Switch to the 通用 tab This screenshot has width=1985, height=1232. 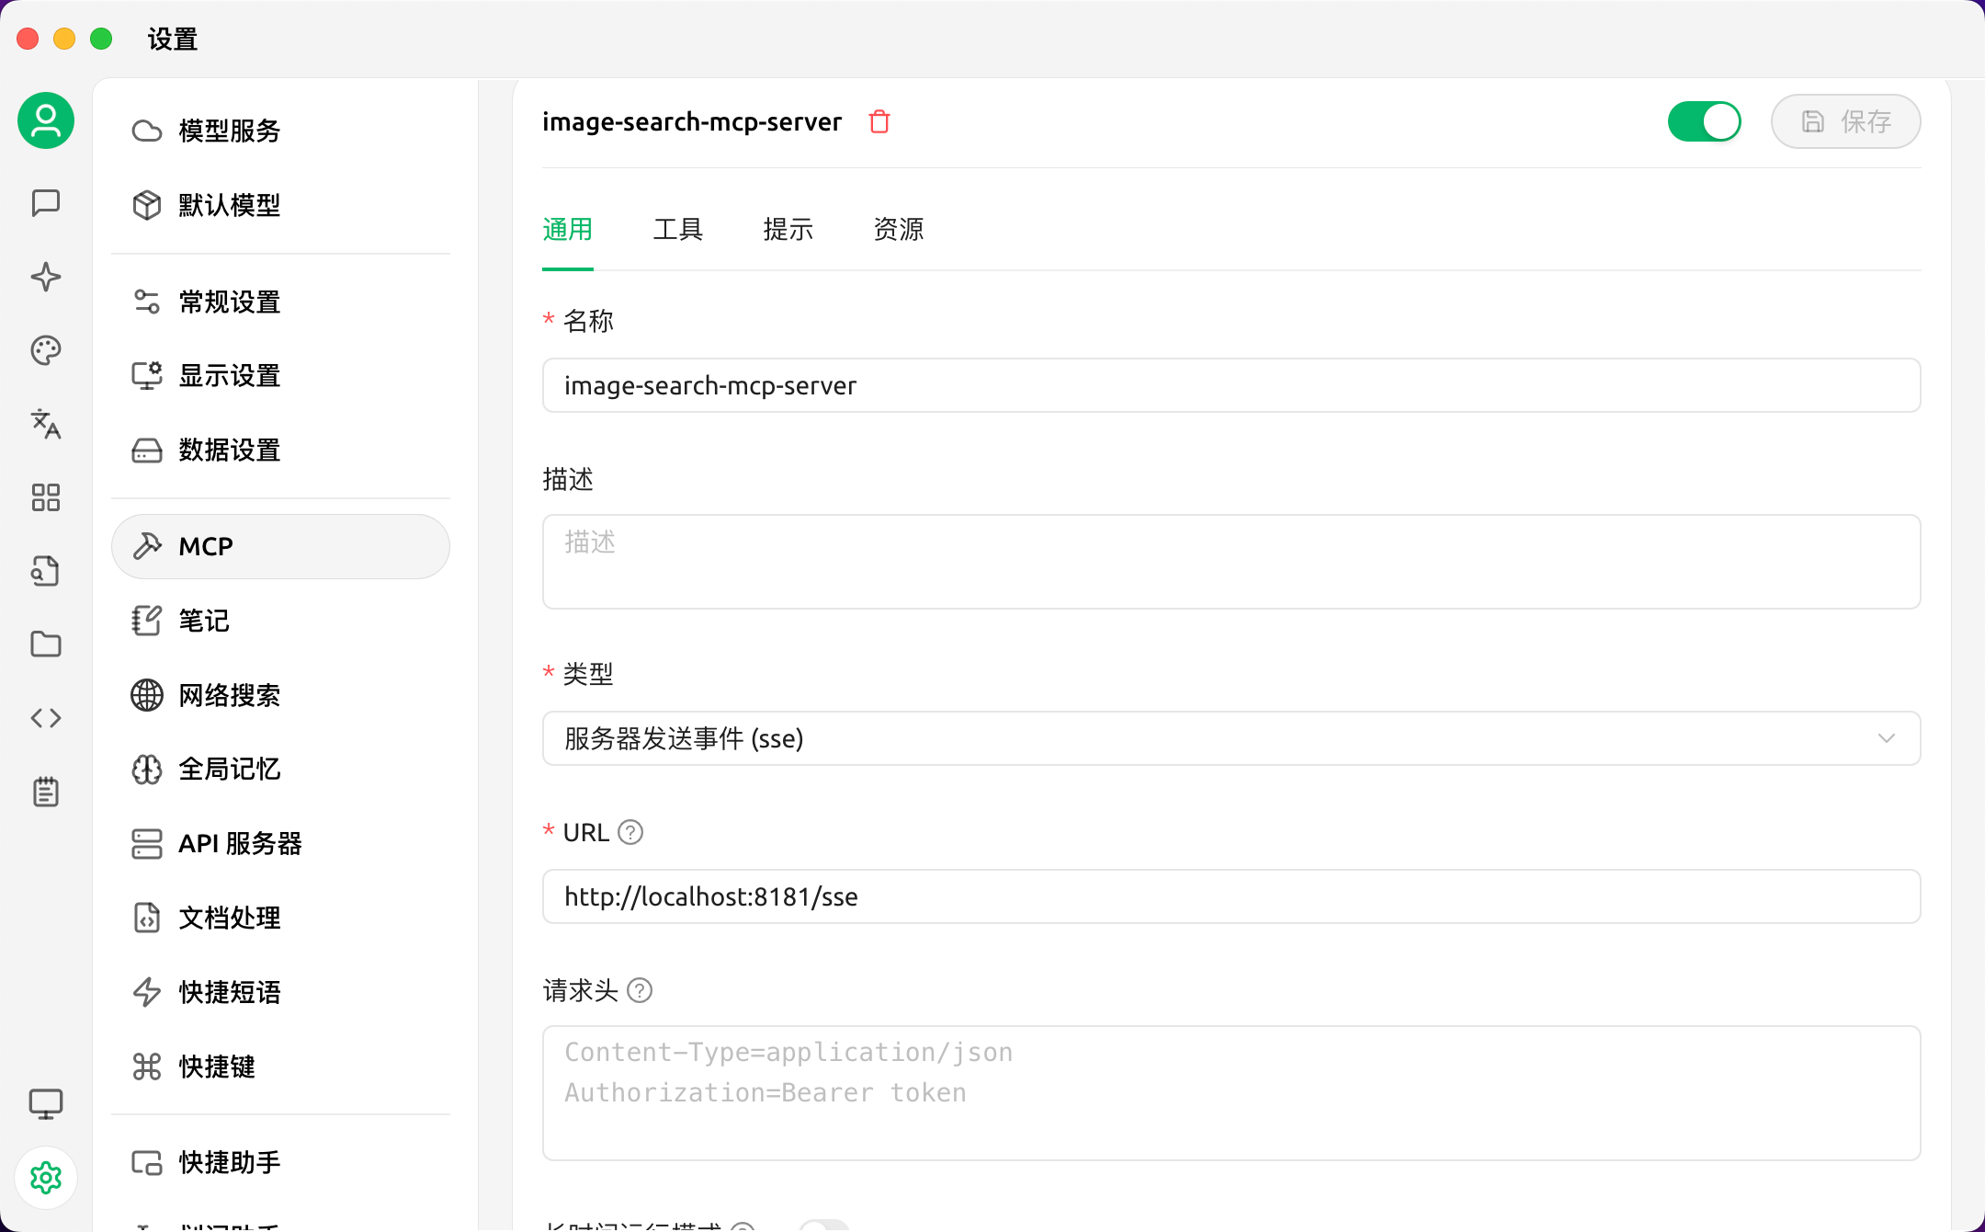(568, 229)
